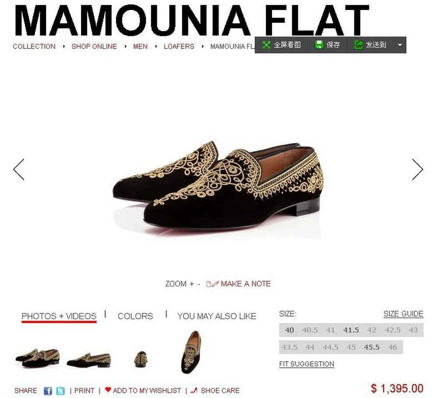
Task: Select shoe size 40
Action: pyautogui.click(x=290, y=330)
